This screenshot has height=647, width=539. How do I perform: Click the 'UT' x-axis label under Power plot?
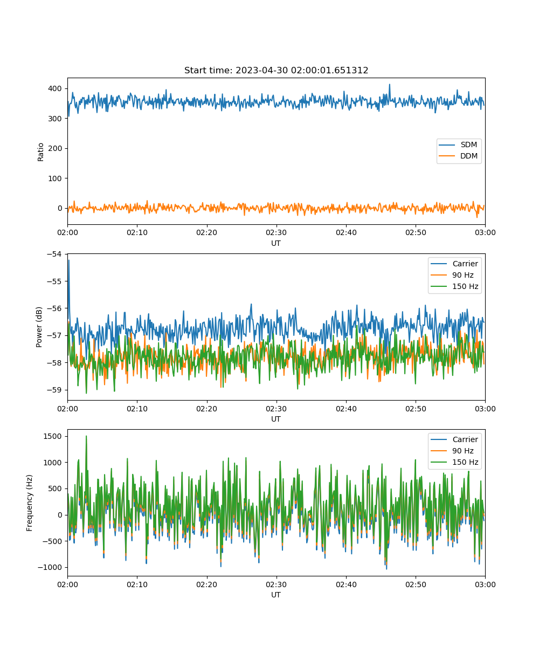(276, 419)
